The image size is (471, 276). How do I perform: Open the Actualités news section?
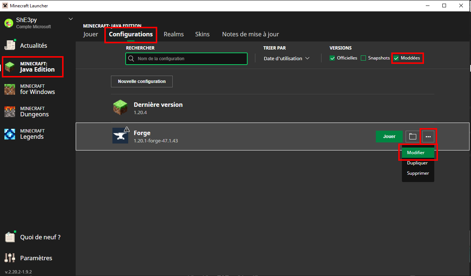tap(26, 46)
